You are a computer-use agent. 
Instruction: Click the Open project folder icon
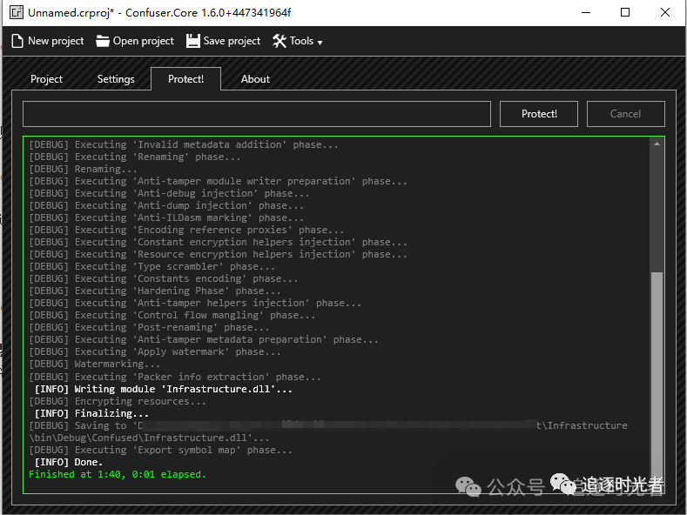coord(103,41)
